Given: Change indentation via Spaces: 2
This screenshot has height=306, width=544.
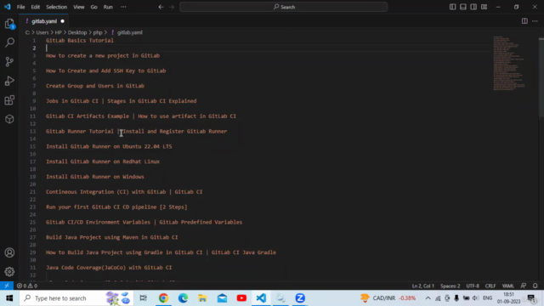Looking at the screenshot, I should (450, 286).
